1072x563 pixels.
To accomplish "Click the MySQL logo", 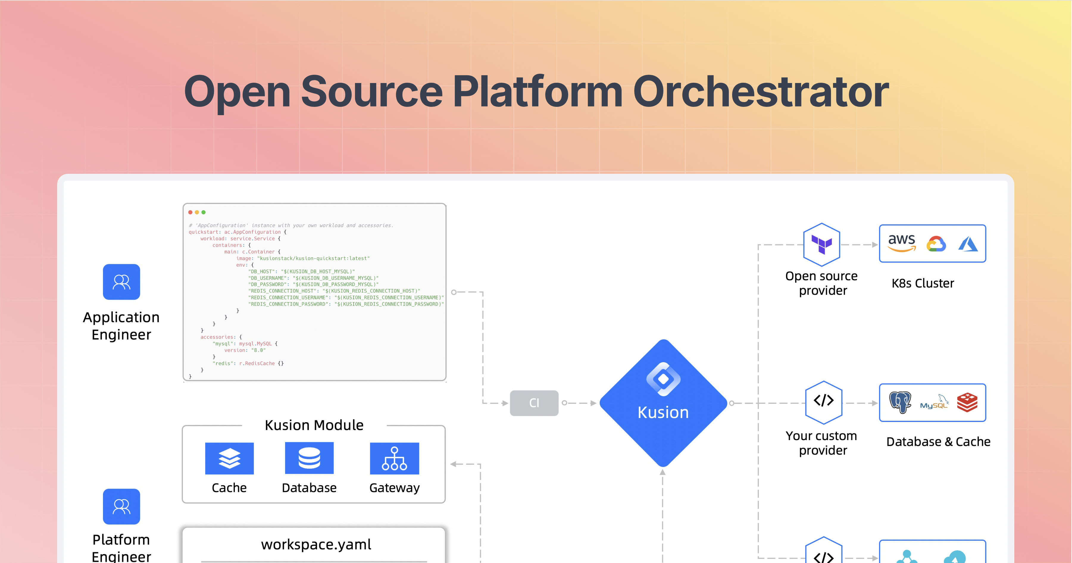I will [934, 402].
